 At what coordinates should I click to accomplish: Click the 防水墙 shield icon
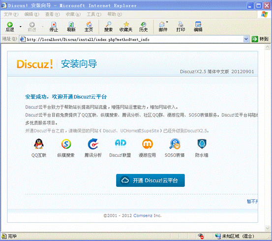(202, 144)
